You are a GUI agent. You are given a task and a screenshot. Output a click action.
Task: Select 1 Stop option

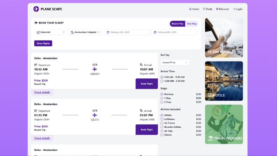[162, 98]
